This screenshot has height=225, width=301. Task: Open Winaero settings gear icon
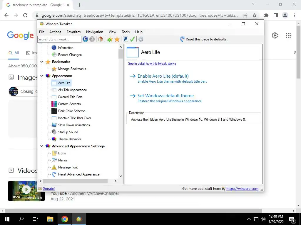[141, 40]
